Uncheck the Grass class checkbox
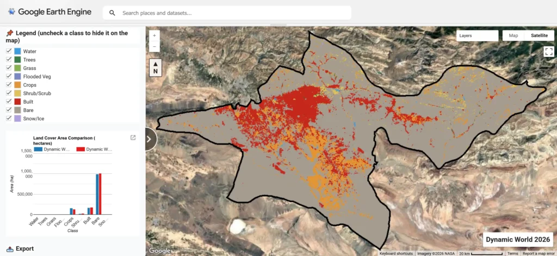Viewport: 557px width, 256px height. click(x=9, y=68)
